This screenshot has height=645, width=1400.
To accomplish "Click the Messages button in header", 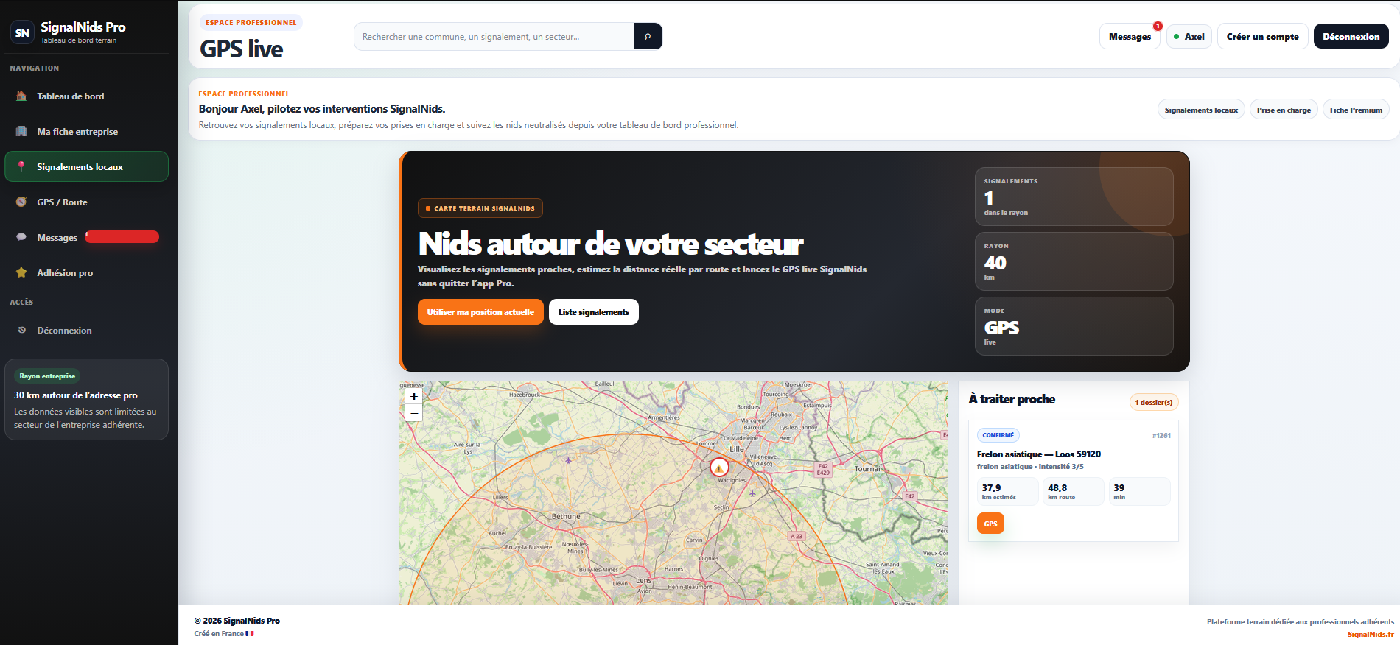I will pyautogui.click(x=1130, y=36).
